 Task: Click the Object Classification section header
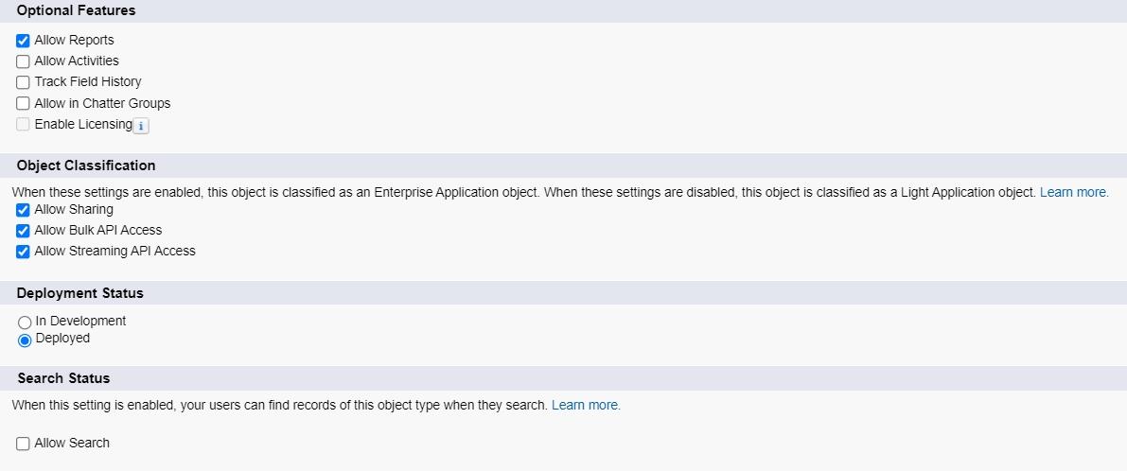[x=86, y=166]
